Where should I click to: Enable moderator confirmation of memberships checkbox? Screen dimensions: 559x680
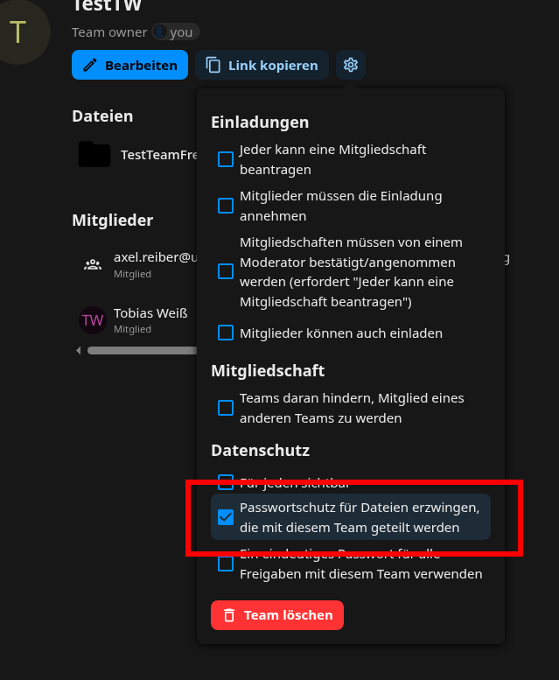pos(226,271)
